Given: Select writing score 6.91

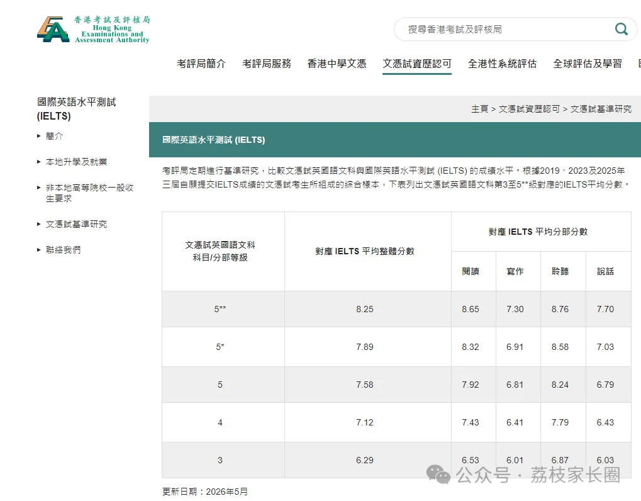Looking at the screenshot, I should (x=515, y=347).
